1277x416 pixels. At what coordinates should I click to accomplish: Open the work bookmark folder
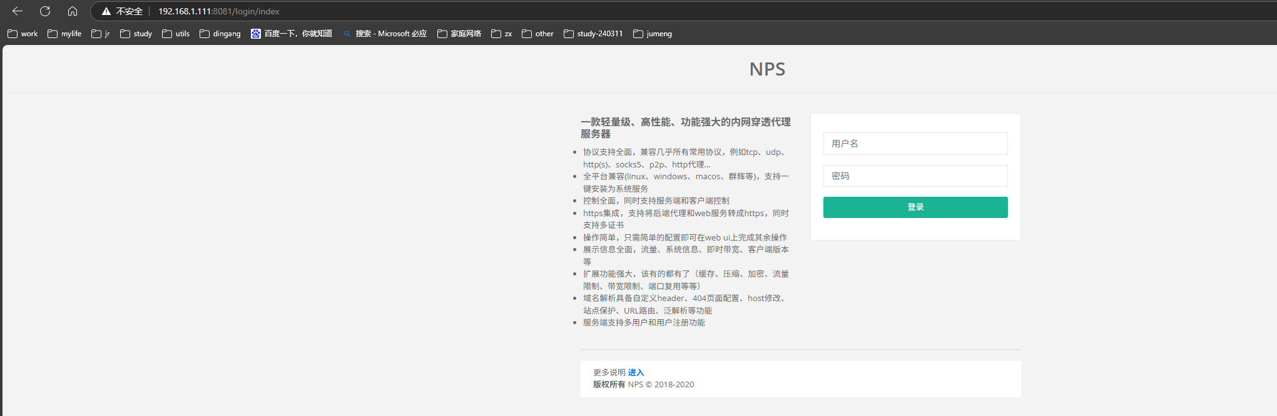point(23,34)
